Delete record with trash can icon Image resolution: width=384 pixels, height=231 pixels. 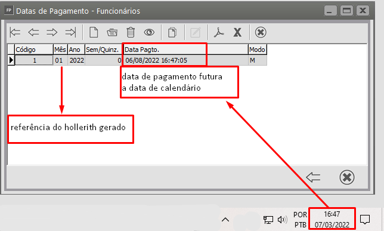(x=131, y=32)
